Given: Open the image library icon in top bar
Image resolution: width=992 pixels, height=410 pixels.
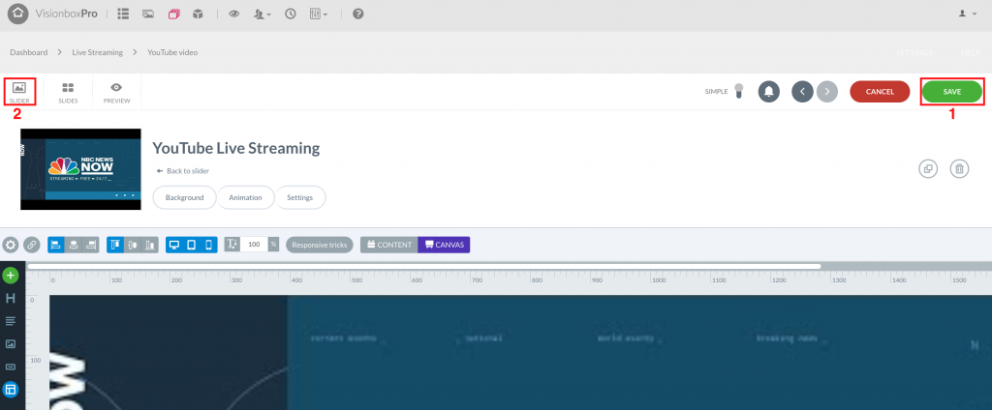Looking at the screenshot, I should pos(148,14).
